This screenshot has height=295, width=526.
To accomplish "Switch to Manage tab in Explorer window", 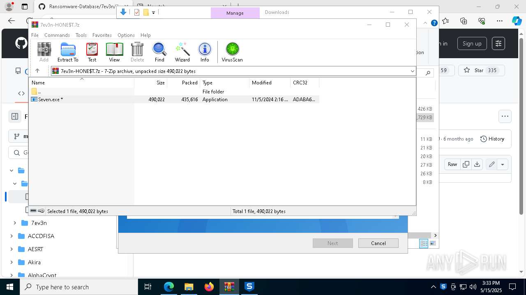I will coord(235,13).
